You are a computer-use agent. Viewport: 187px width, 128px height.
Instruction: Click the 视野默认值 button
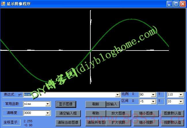(173, 123)
